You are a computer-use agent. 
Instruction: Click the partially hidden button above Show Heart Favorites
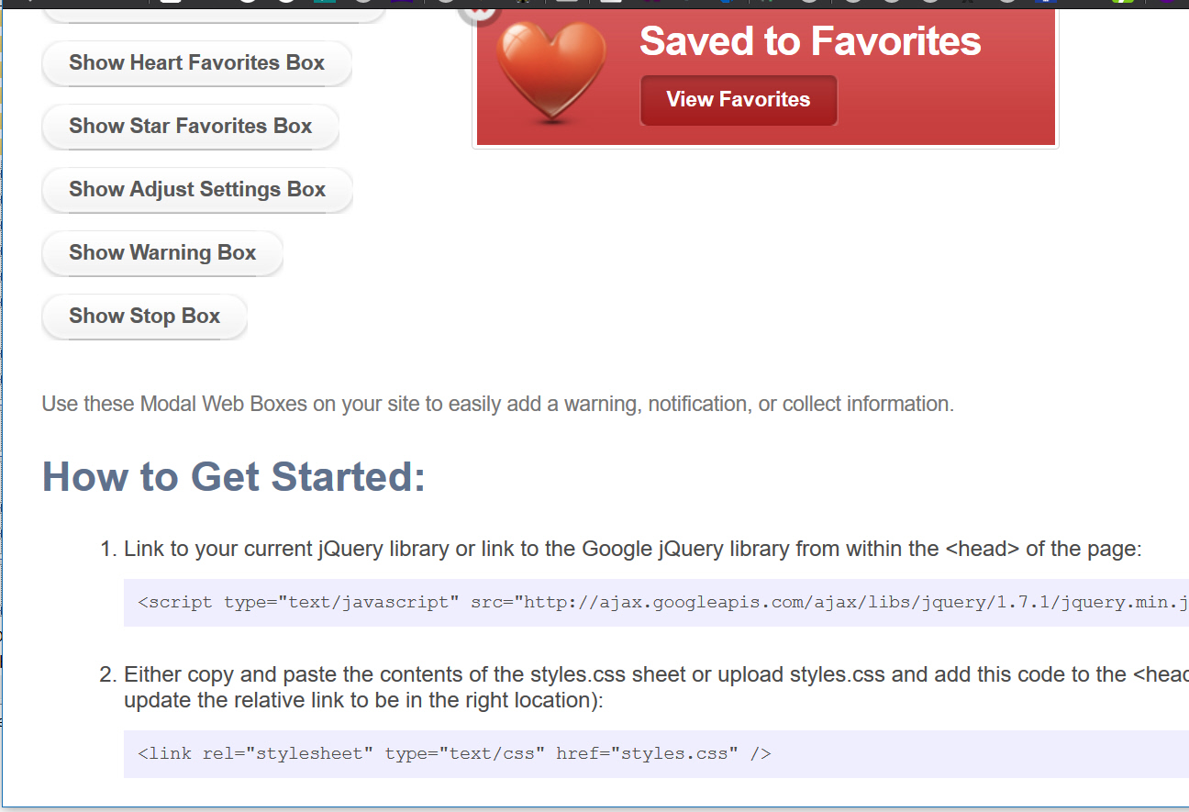213,14
